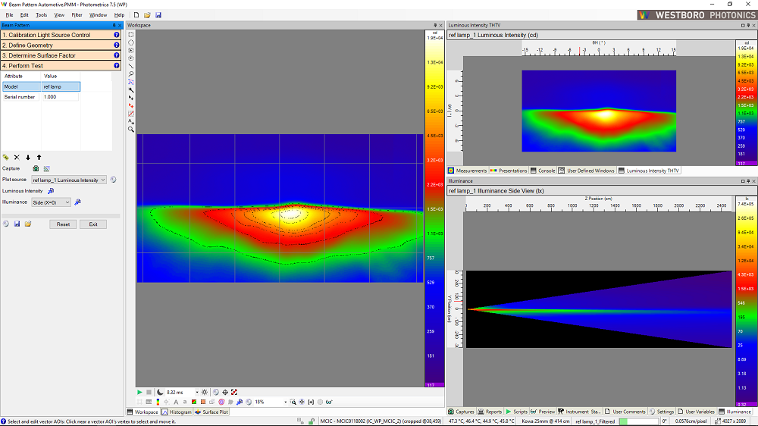The width and height of the screenshot is (758, 426).
Task: Open the Edit menu
Action: [x=24, y=15]
